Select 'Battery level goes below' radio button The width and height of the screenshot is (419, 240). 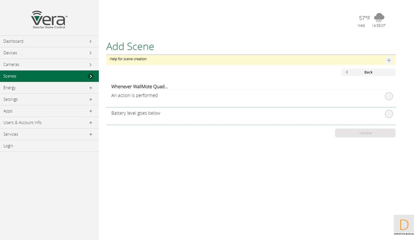(389, 114)
